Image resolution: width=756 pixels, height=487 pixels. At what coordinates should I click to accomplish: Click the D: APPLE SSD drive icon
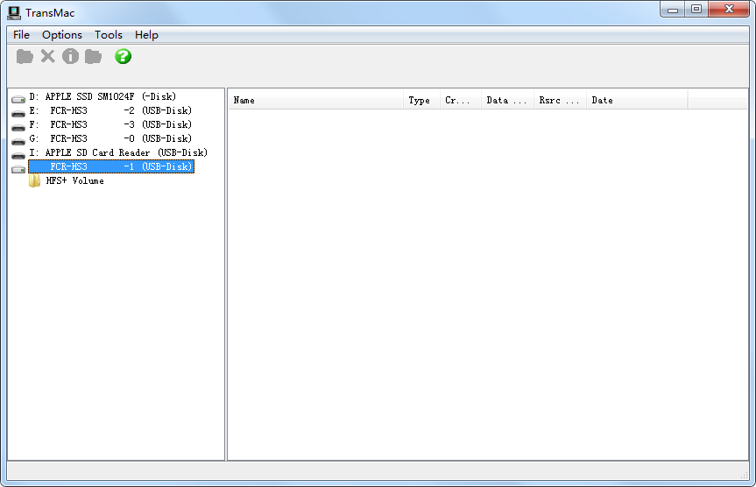[18, 99]
